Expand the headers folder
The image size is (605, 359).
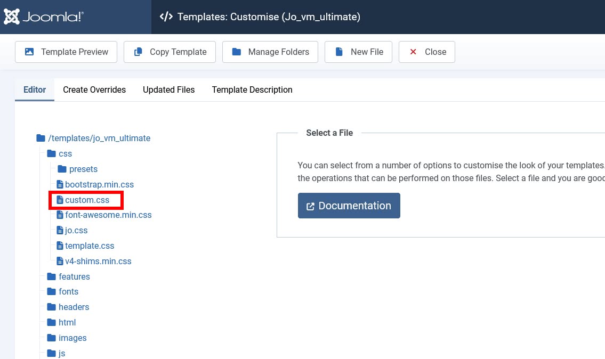click(74, 307)
